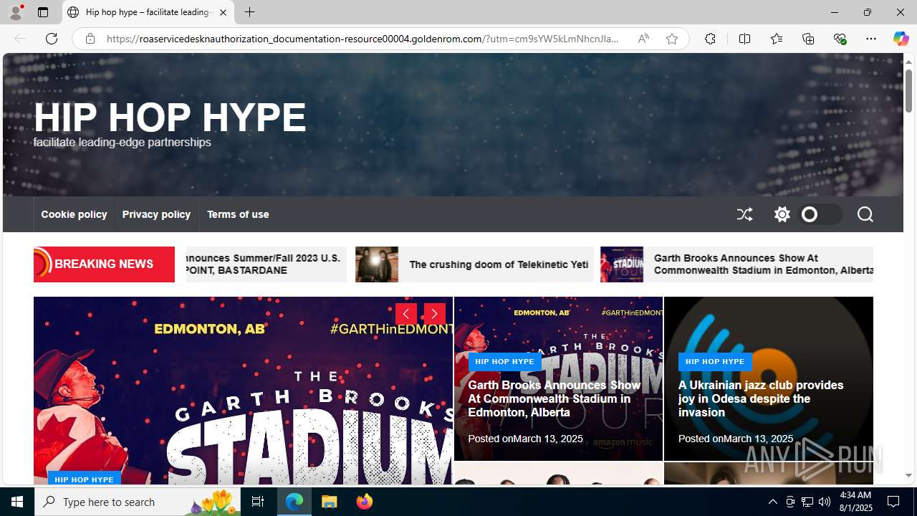Open Settings and more menu
This screenshot has height=516, width=917.
870,39
